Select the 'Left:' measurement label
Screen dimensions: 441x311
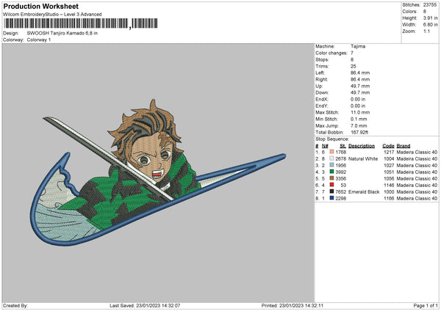coord(320,73)
